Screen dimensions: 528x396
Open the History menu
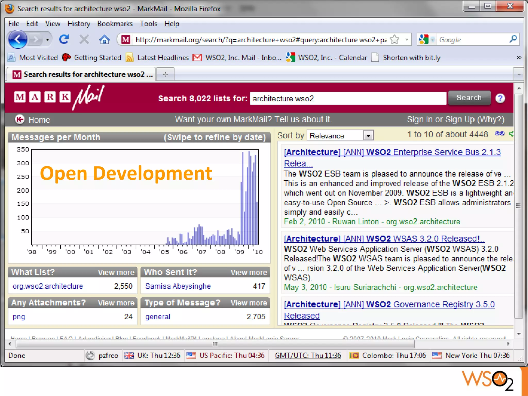coord(79,24)
